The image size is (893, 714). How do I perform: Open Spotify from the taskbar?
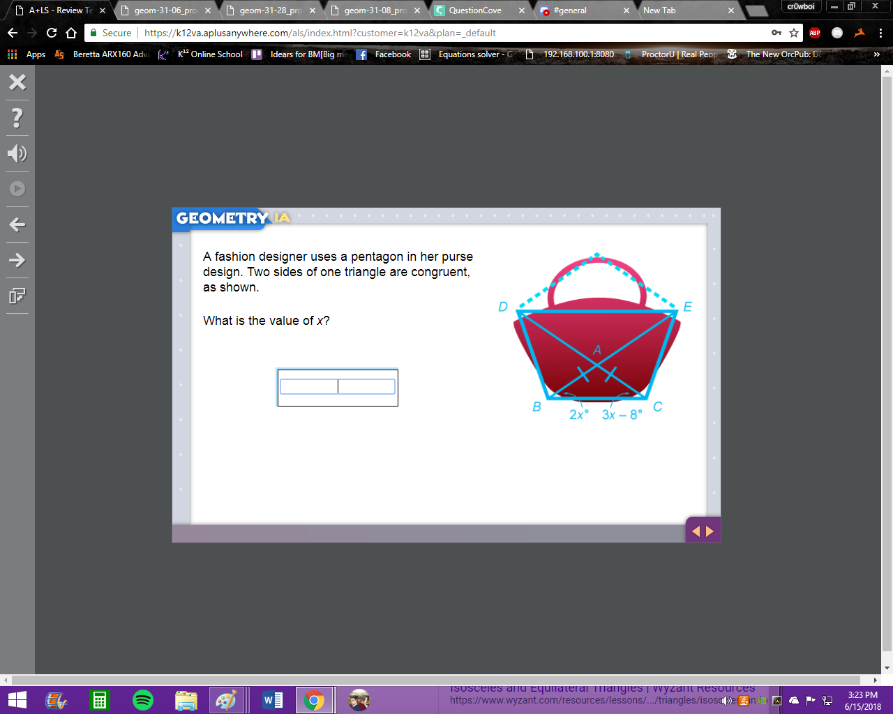pyautogui.click(x=143, y=699)
